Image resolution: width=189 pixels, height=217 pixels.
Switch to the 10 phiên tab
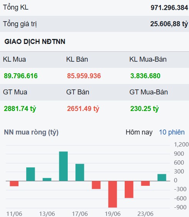tap(172, 132)
